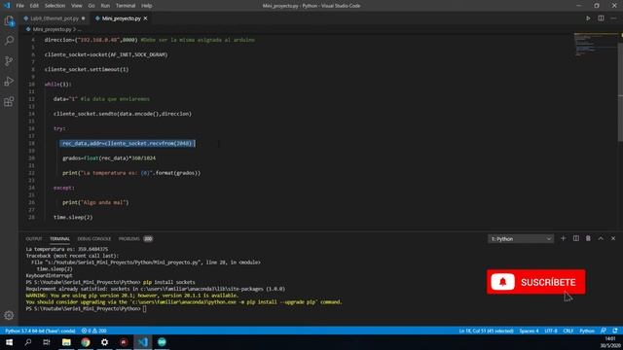Run the Python file with play icon

tap(588, 18)
